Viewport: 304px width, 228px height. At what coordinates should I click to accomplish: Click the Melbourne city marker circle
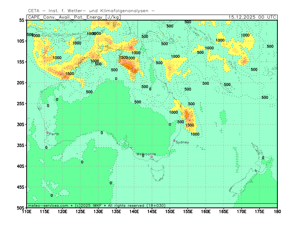152,157
